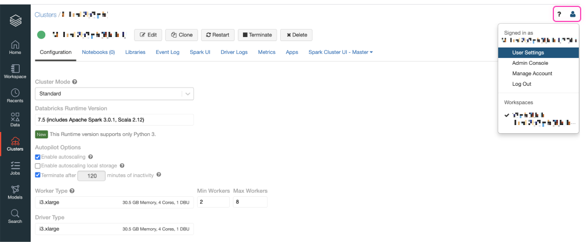Open Home from the sidebar

[x=15, y=47]
